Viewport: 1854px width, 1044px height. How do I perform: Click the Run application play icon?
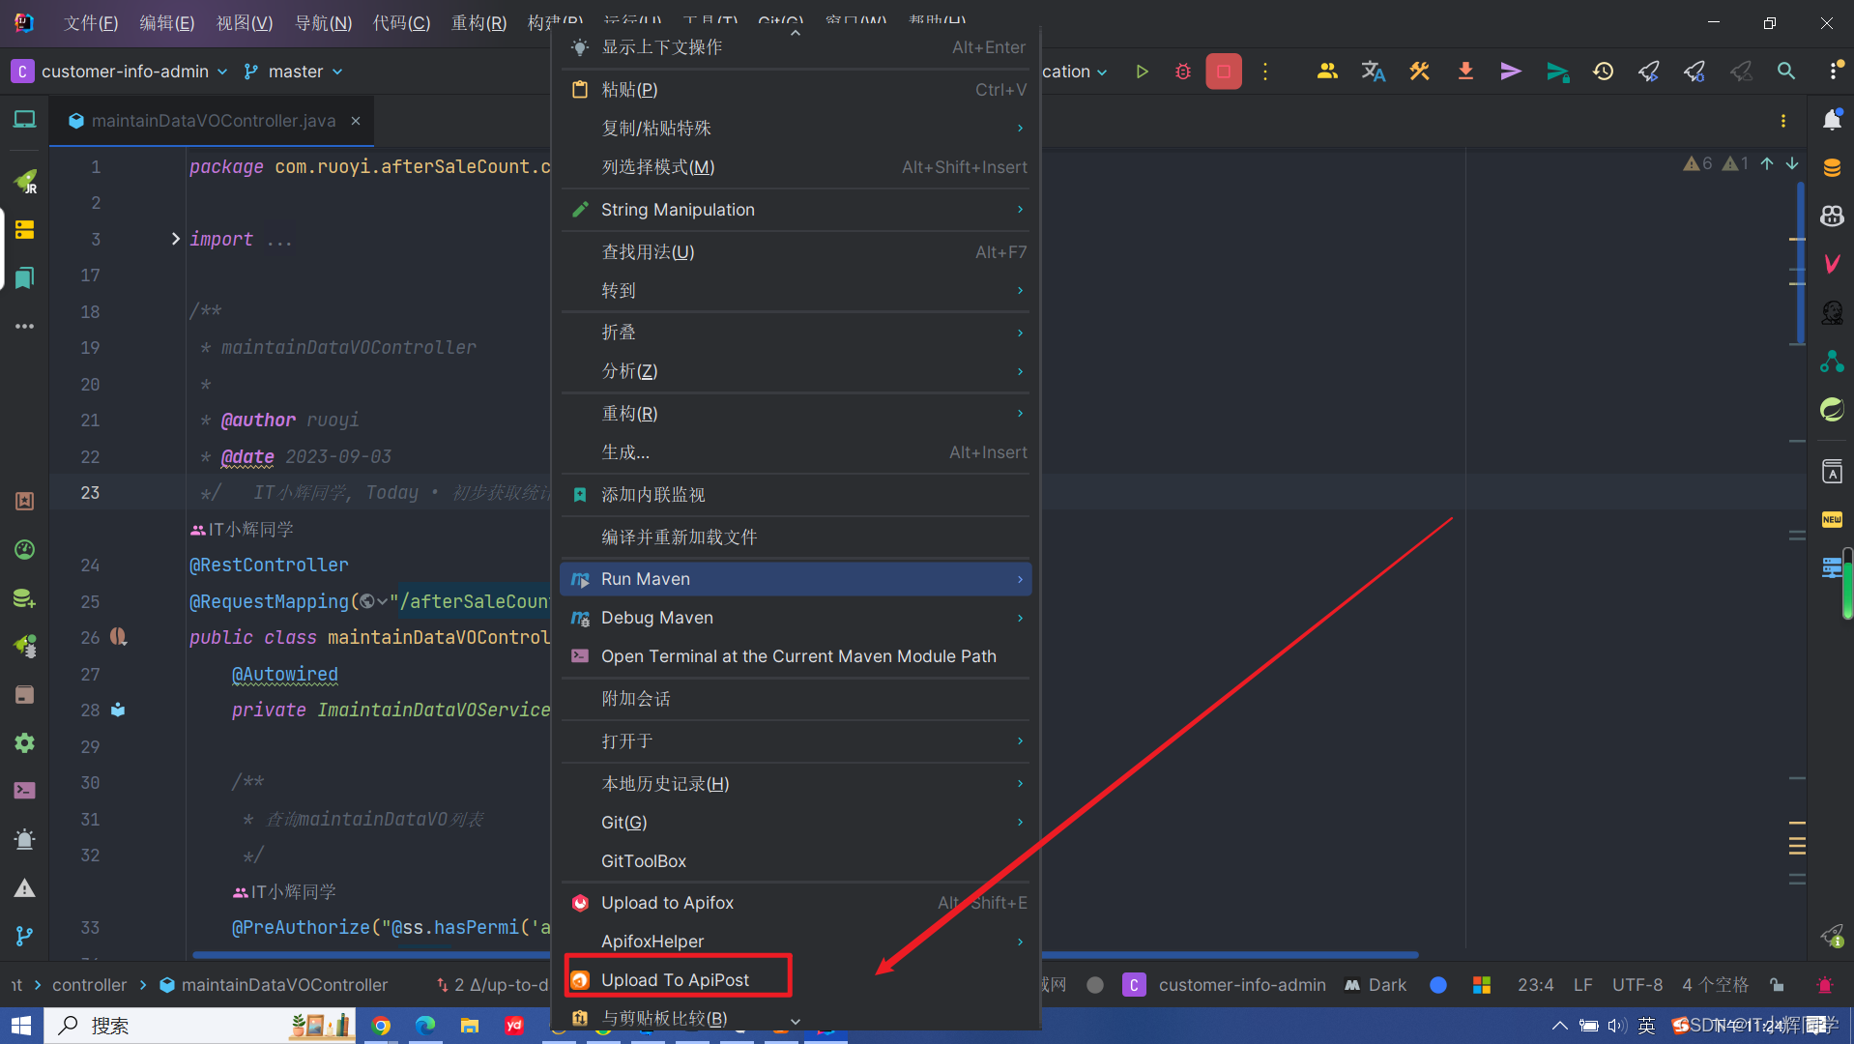(x=1142, y=72)
